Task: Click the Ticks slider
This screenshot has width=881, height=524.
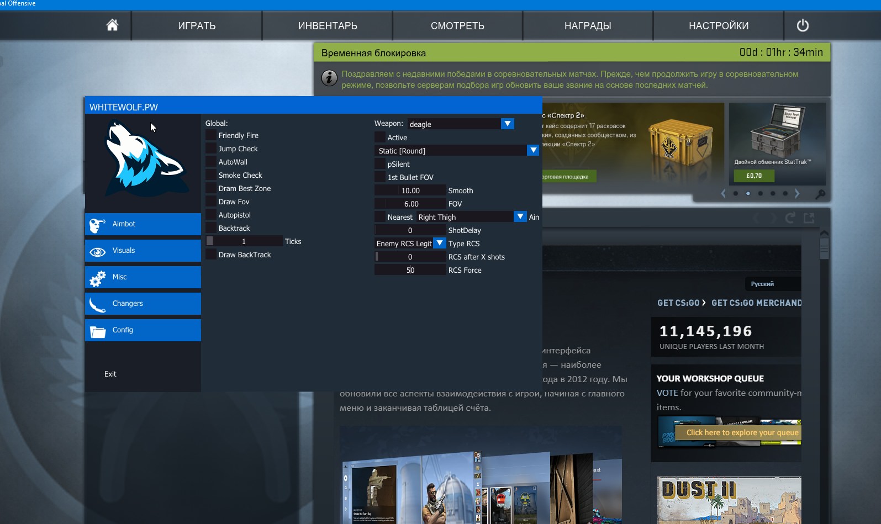Action: click(244, 241)
